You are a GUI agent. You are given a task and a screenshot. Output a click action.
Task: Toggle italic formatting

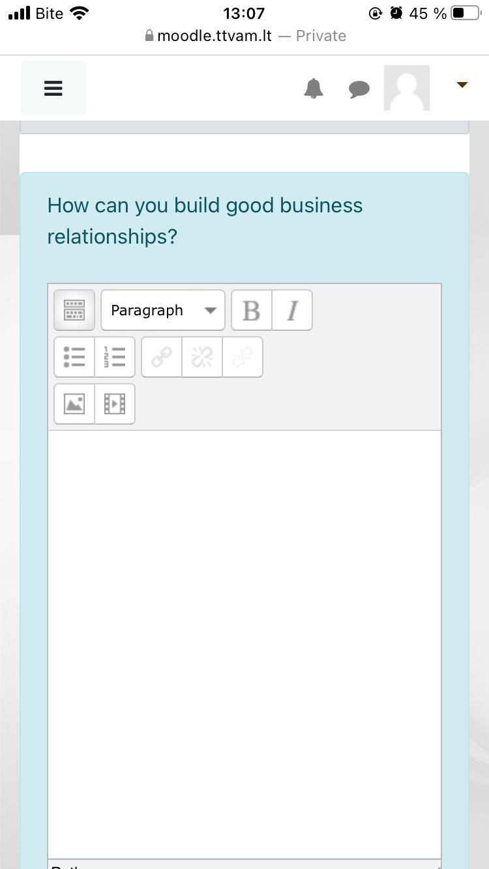[x=292, y=311]
